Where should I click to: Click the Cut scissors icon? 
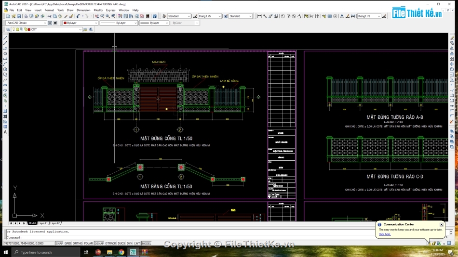coord(49,16)
